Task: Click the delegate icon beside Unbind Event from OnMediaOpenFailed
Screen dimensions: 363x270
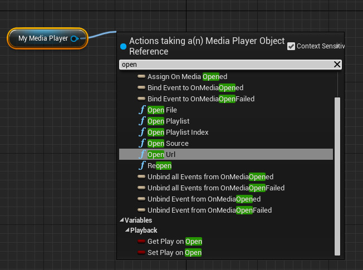Action: [141, 210]
